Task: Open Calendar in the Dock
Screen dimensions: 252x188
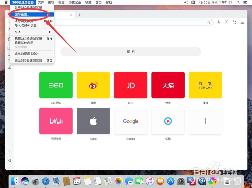Action: tap(77, 181)
